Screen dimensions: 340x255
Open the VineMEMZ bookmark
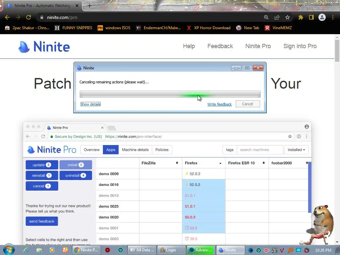click(x=278, y=28)
